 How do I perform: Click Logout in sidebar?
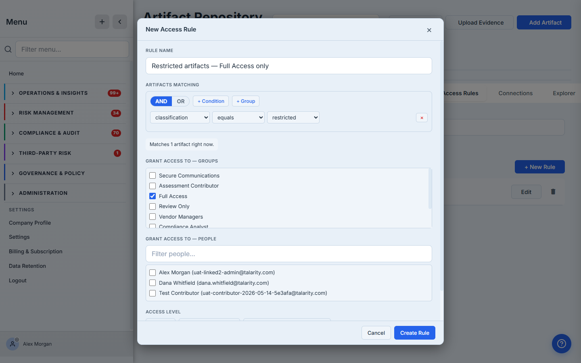tap(18, 281)
